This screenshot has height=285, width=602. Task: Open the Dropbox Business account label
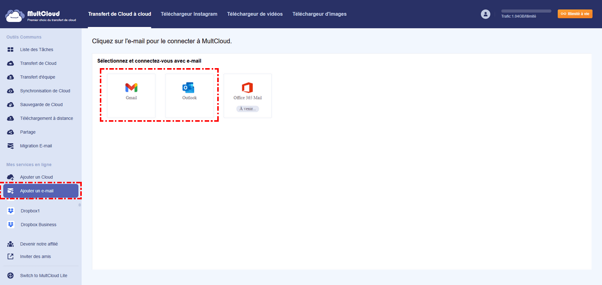(x=39, y=225)
